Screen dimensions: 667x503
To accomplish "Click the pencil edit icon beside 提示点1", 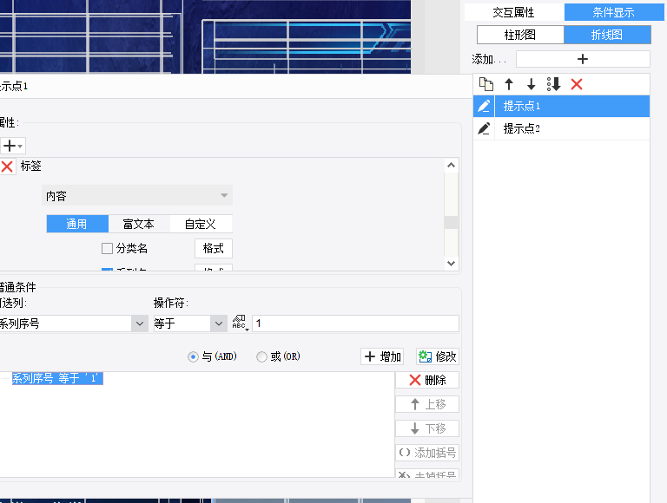I will pos(484,106).
